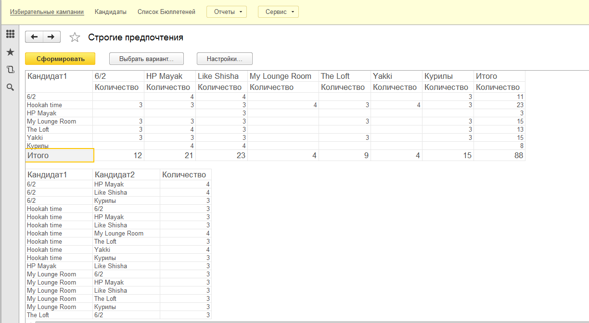Open Кандидаты section

(x=111, y=12)
